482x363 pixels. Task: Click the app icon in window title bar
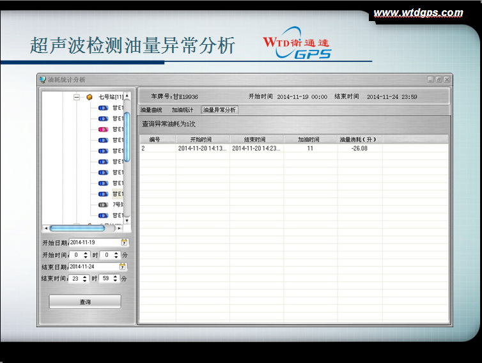coord(43,80)
